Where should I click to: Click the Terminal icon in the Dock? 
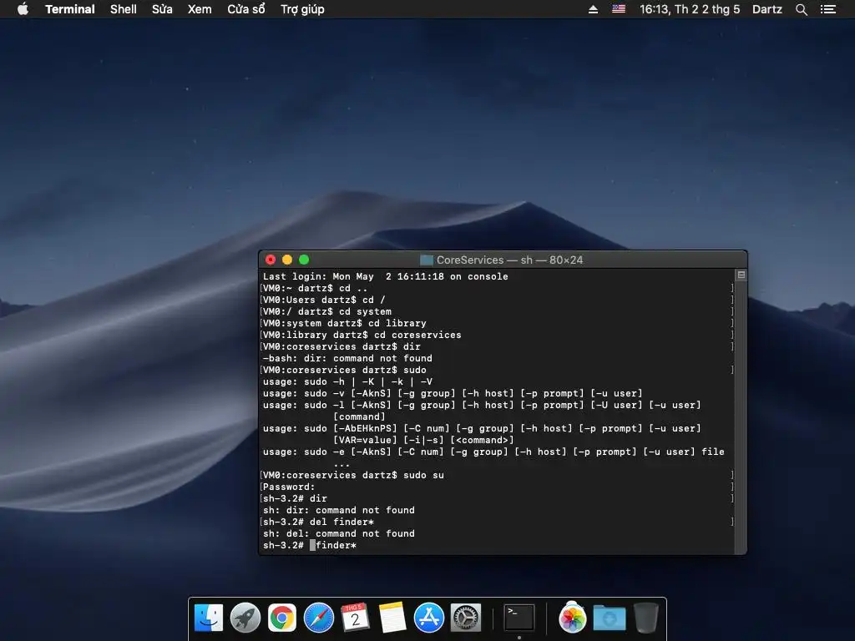pos(519,618)
